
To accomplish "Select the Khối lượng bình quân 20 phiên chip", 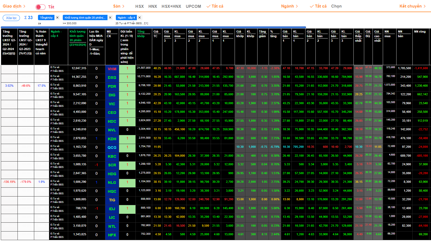I will pyautogui.click(x=85, y=17).
